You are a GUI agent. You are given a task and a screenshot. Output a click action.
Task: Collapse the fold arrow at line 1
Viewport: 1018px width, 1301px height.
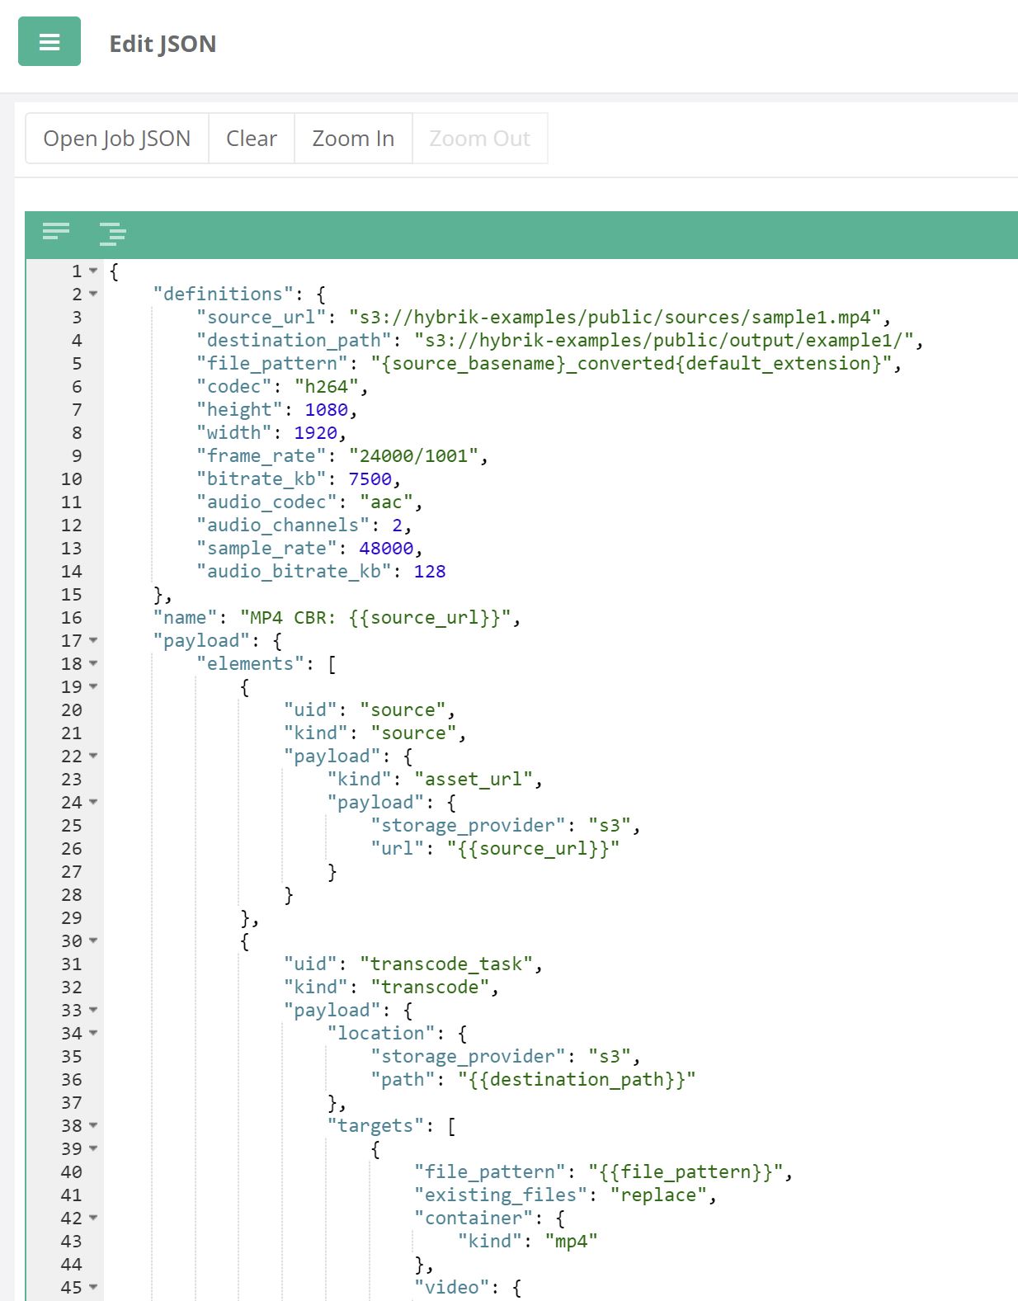(93, 271)
